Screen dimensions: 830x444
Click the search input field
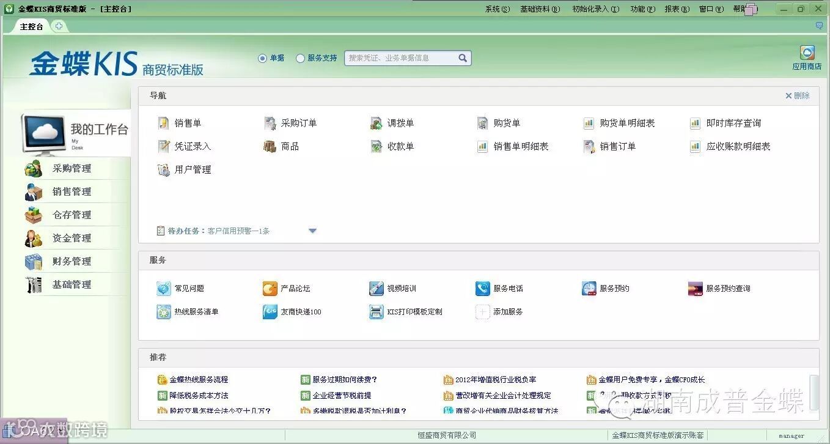pyautogui.click(x=401, y=58)
